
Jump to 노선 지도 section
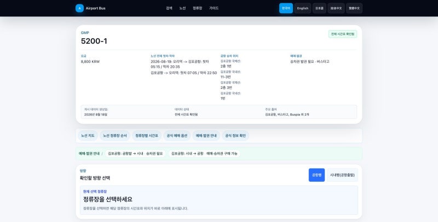(88, 136)
